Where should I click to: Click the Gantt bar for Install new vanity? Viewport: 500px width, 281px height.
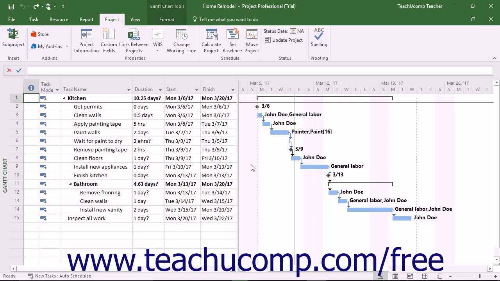pos(370,210)
